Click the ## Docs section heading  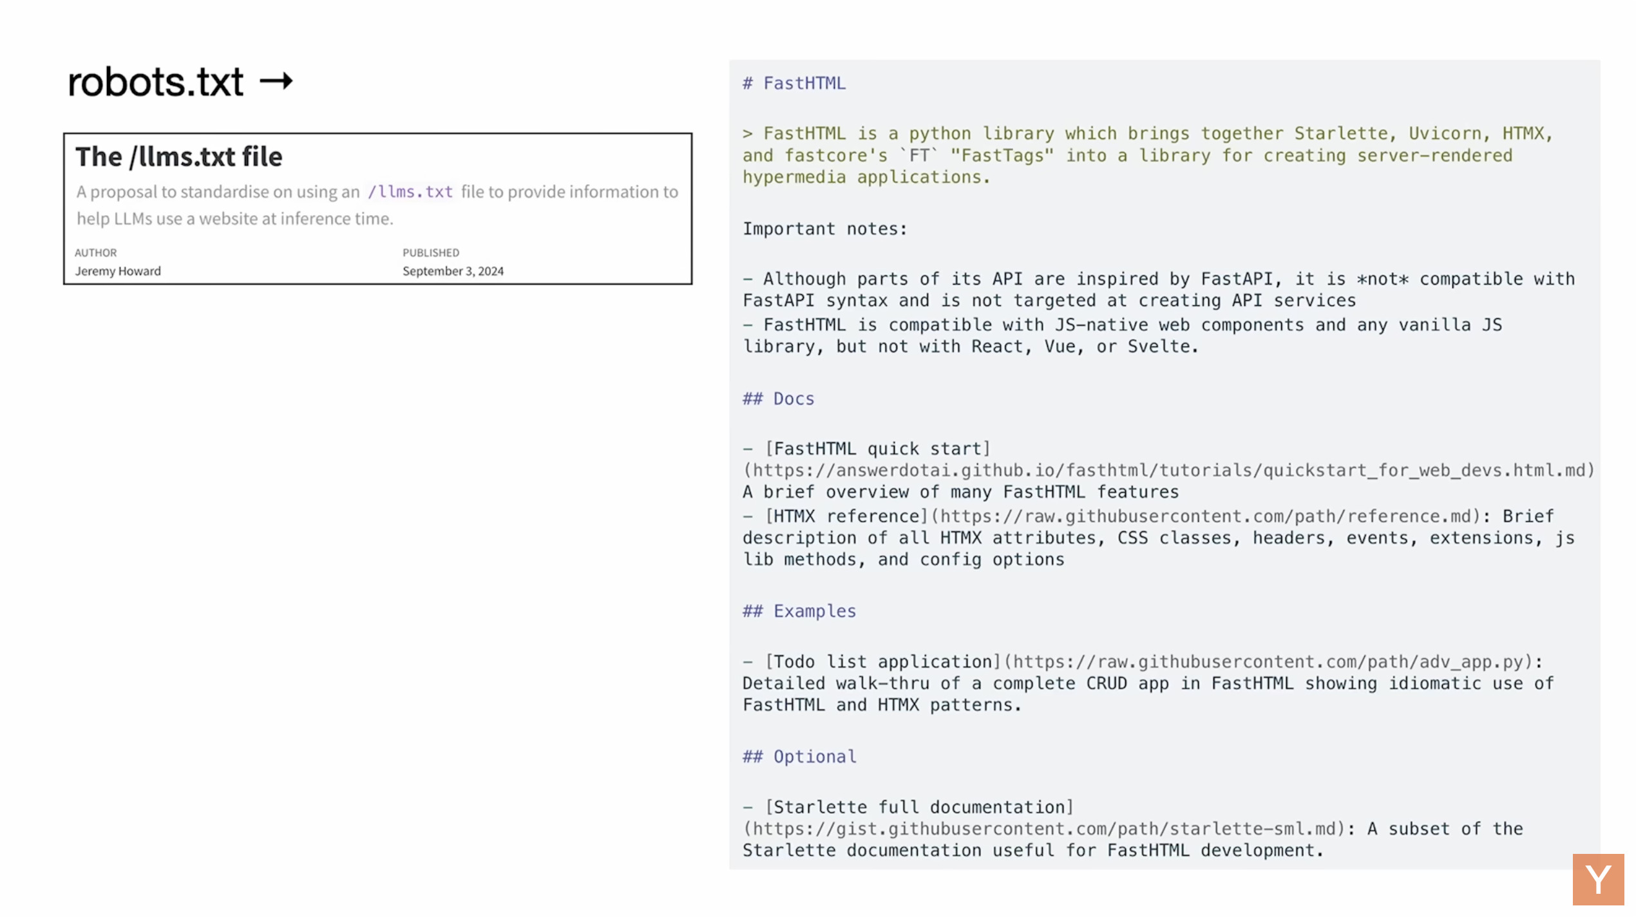click(778, 399)
